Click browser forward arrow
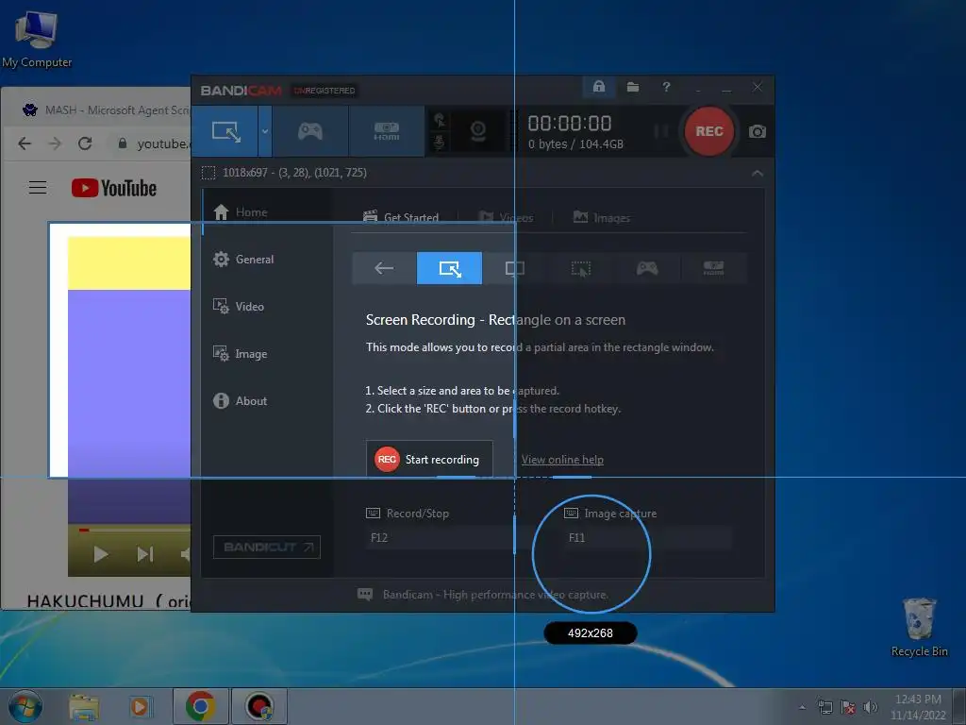966x725 pixels. (55, 143)
